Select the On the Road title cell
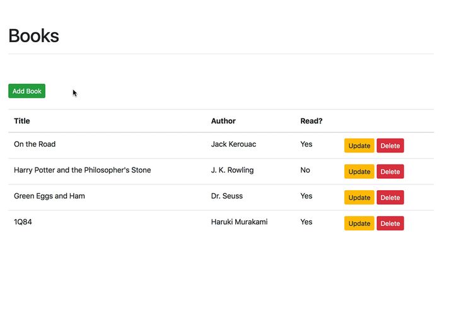The image size is (454, 323). tap(35, 144)
